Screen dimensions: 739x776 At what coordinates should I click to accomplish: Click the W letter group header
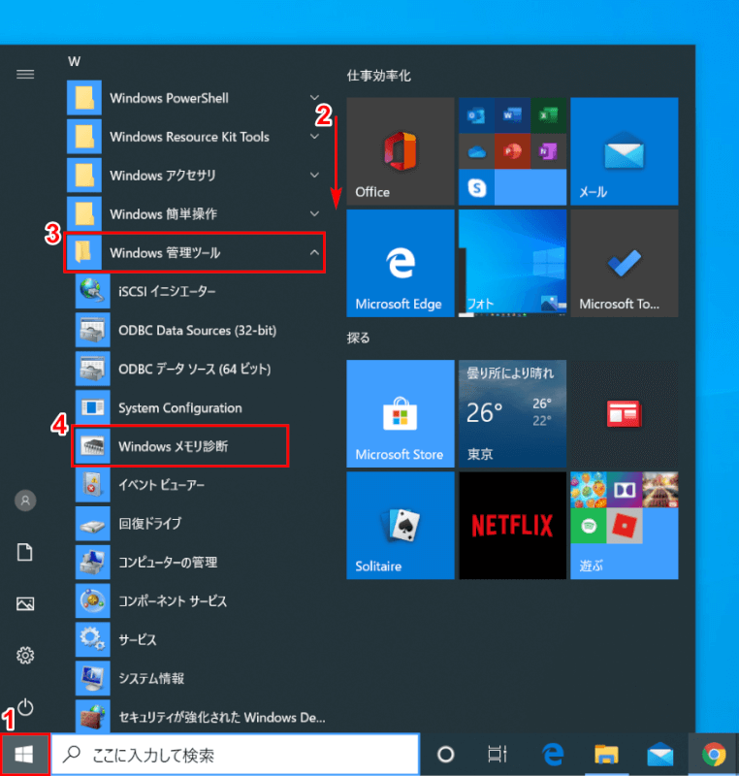tap(74, 61)
